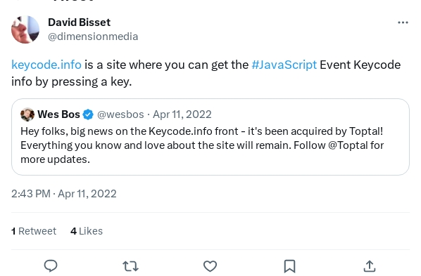This screenshot has height=276, width=421.
Task: Bookmark this tweet
Action: point(290,266)
